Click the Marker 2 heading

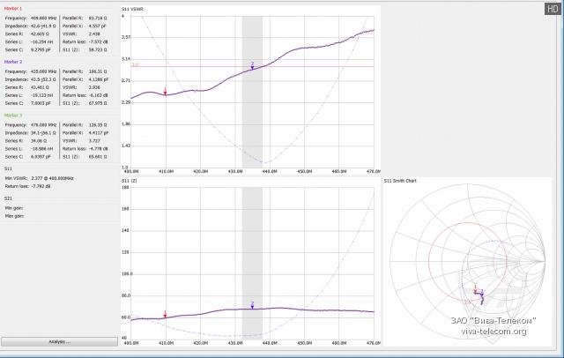[13, 63]
